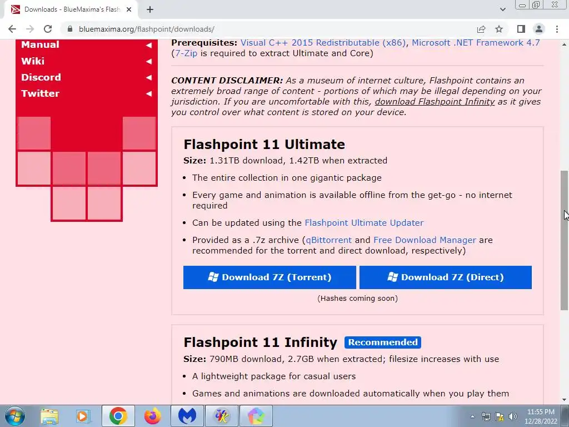Click Windows logo on Torrent download button

(213, 277)
